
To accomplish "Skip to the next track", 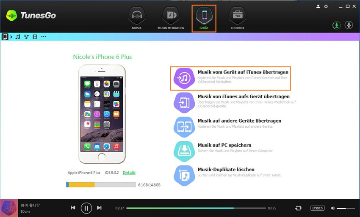I will [x=99, y=208].
